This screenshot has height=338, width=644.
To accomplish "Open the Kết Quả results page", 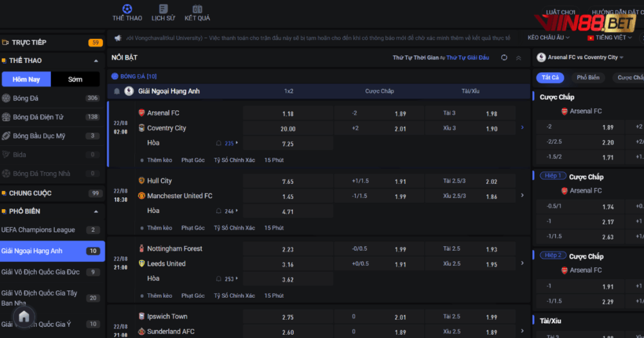I will pos(197,13).
